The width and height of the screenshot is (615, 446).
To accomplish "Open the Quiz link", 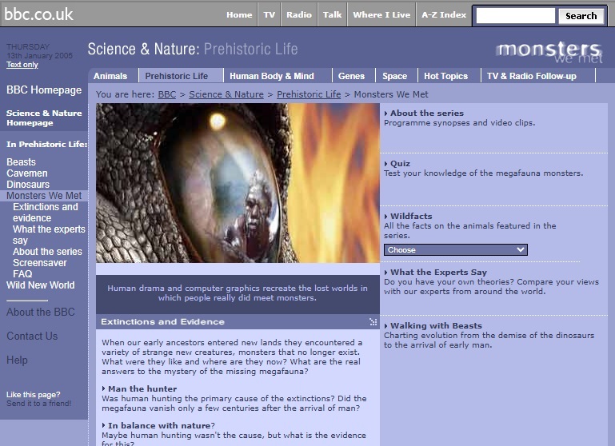I will 400,164.
